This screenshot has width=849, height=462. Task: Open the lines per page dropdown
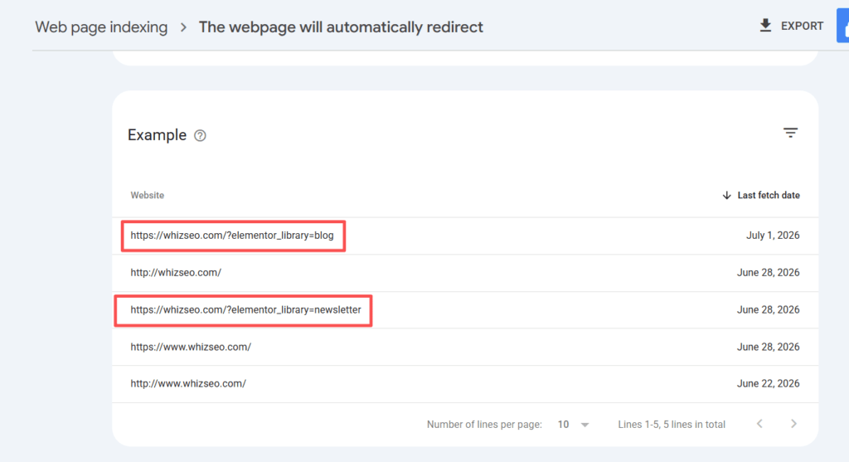pyautogui.click(x=573, y=425)
